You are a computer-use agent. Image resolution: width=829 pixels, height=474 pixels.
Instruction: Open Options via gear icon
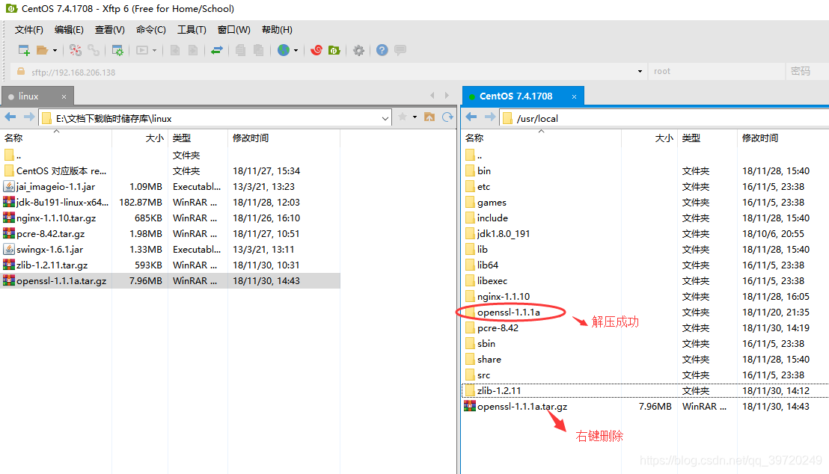click(358, 50)
